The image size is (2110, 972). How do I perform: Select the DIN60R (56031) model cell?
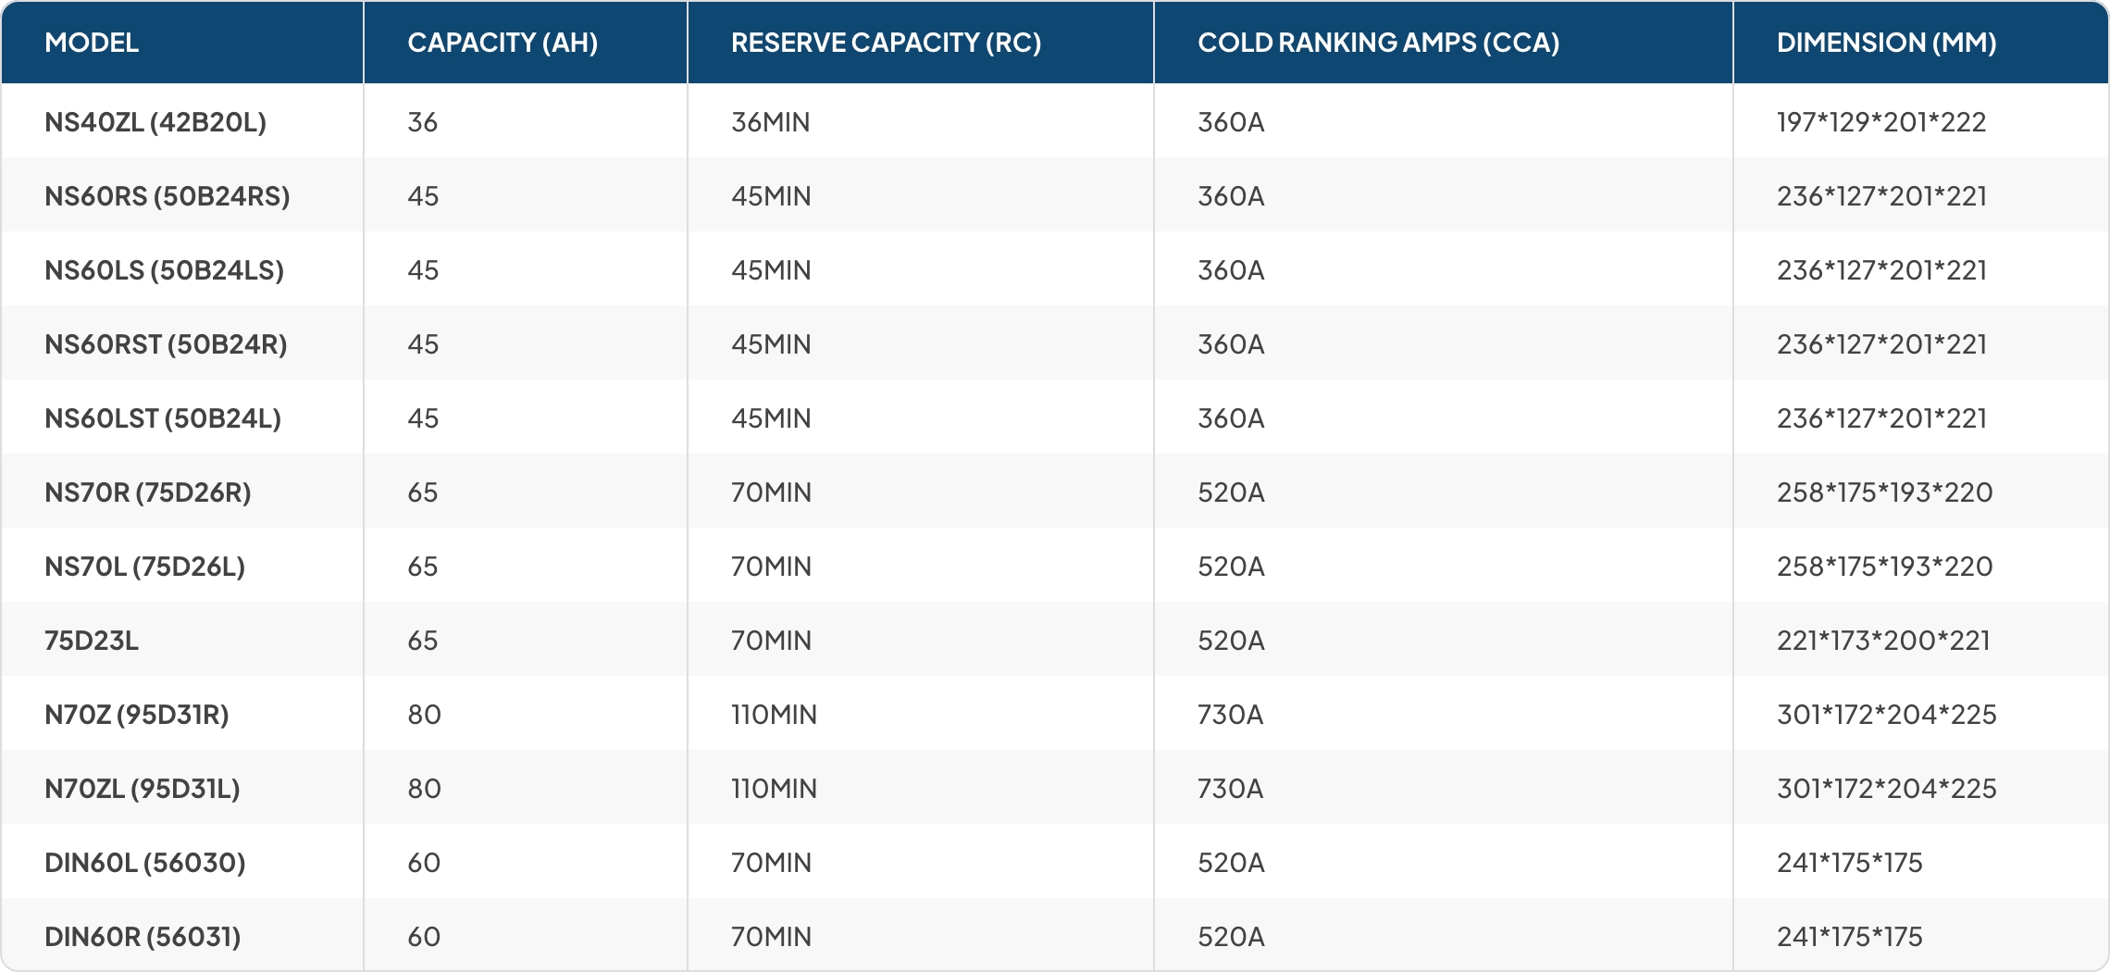[143, 937]
